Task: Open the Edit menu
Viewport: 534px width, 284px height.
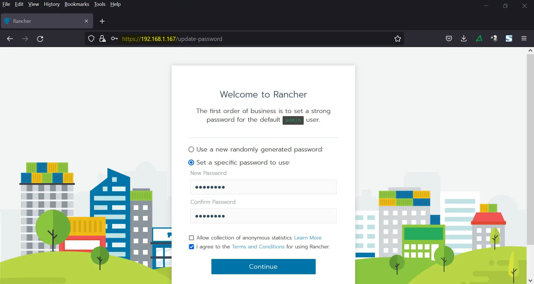Action: coord(19,4)
